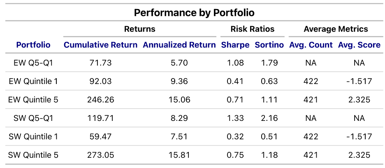Select the Risk Ratios group header

click(252, 29)
